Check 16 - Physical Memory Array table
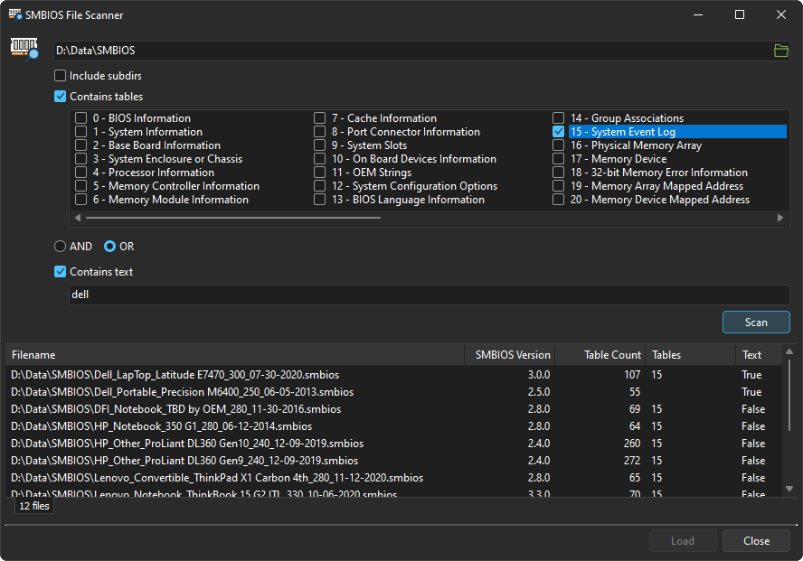Viewport: 803px width, 561px height. 558,145
